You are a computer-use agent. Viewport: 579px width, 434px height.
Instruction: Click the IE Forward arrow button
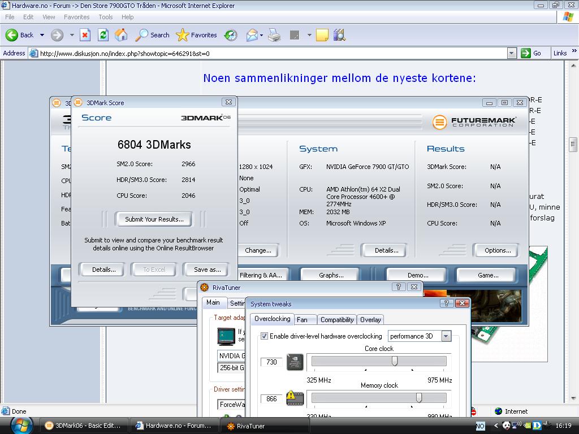pos(57,35)
